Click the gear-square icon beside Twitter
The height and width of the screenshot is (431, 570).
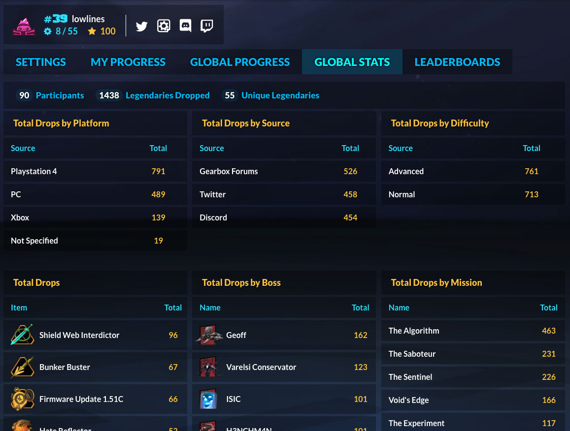point(164,26)
